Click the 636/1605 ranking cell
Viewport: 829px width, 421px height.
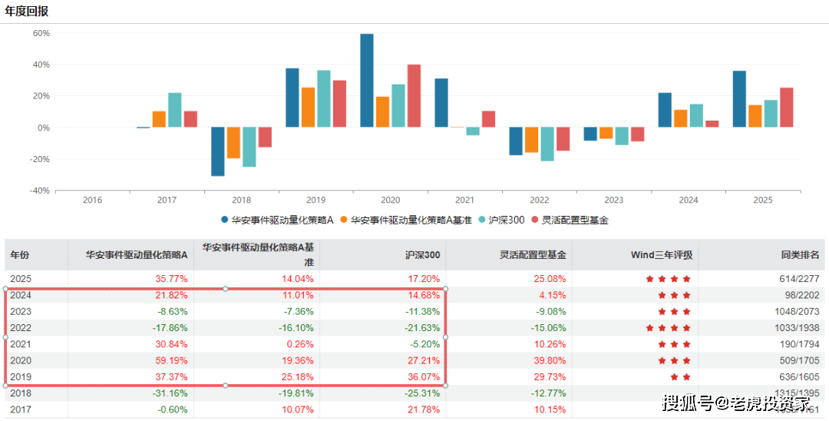[x=798, y=377]
